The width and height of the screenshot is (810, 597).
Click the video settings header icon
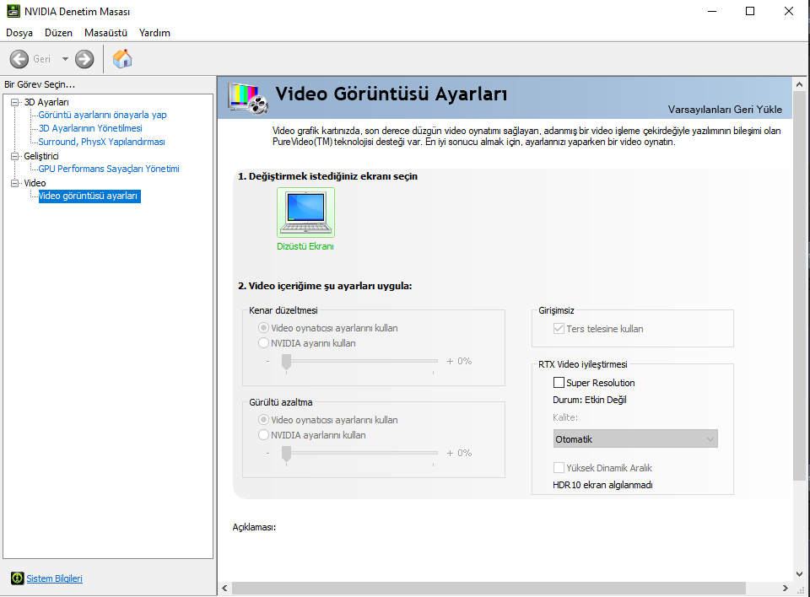[x=248, y=98]
